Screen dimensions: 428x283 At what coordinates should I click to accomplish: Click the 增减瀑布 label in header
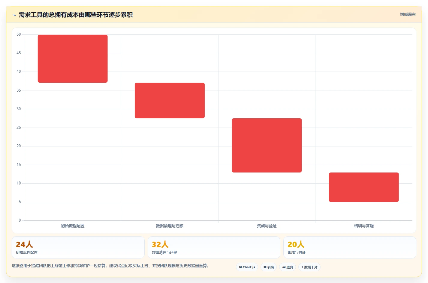[408, 14]
